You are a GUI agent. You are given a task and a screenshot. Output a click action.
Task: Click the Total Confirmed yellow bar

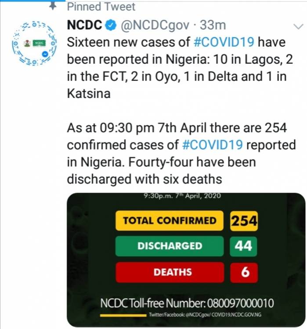[x=170, y=221]
